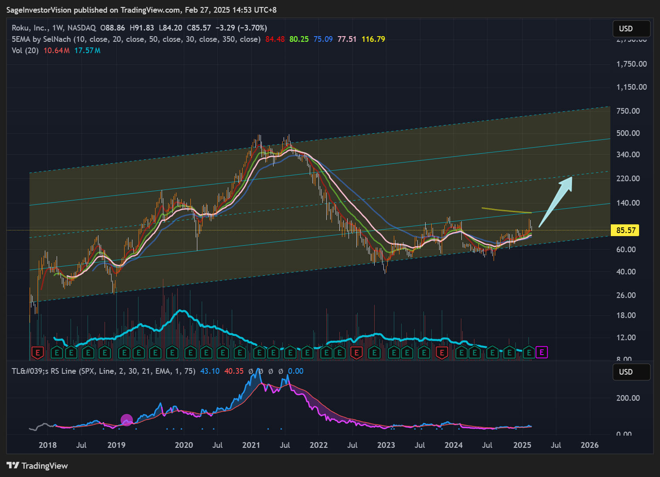
Task: Click the 220.00 price axis label
Action: [x=628, y=179]
